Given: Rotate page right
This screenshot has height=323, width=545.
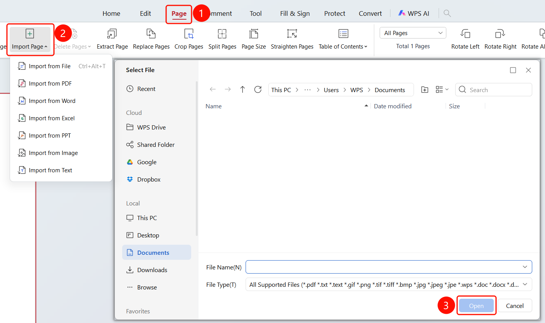Looking at the screenshot, I should [x=500, y=39].
